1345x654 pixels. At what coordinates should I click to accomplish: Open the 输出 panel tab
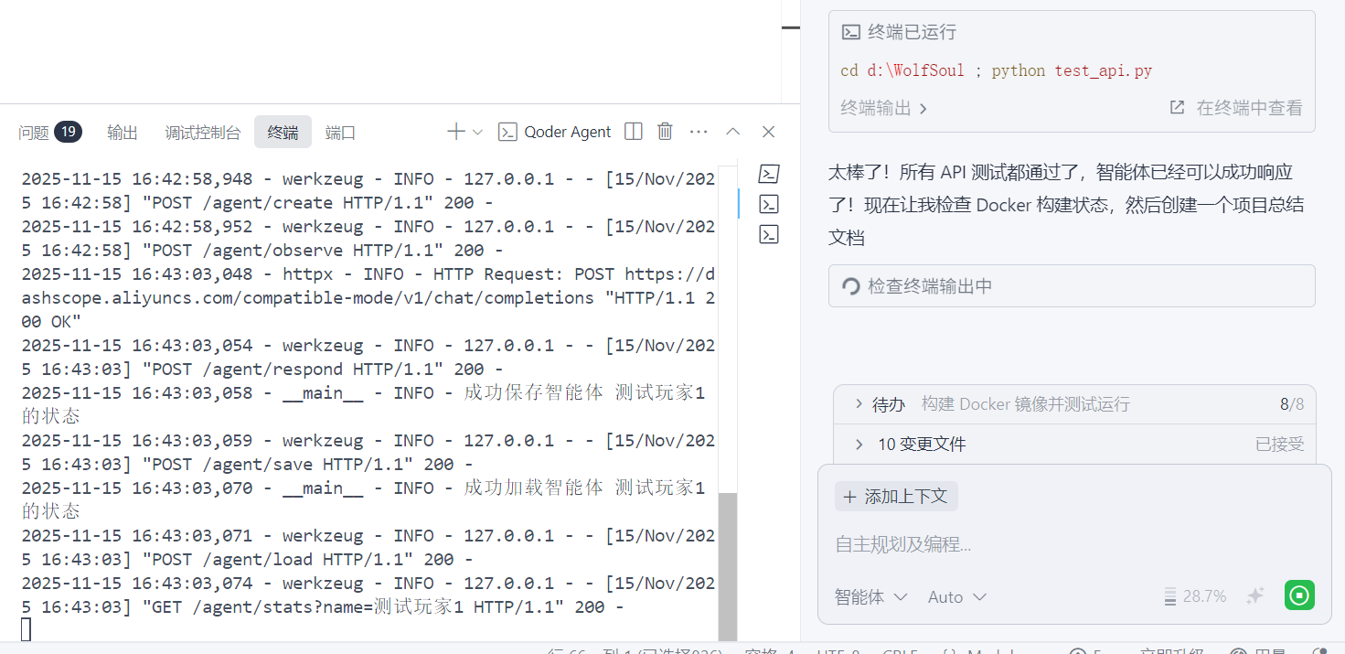pyautogui.click(x=123, y=133)
